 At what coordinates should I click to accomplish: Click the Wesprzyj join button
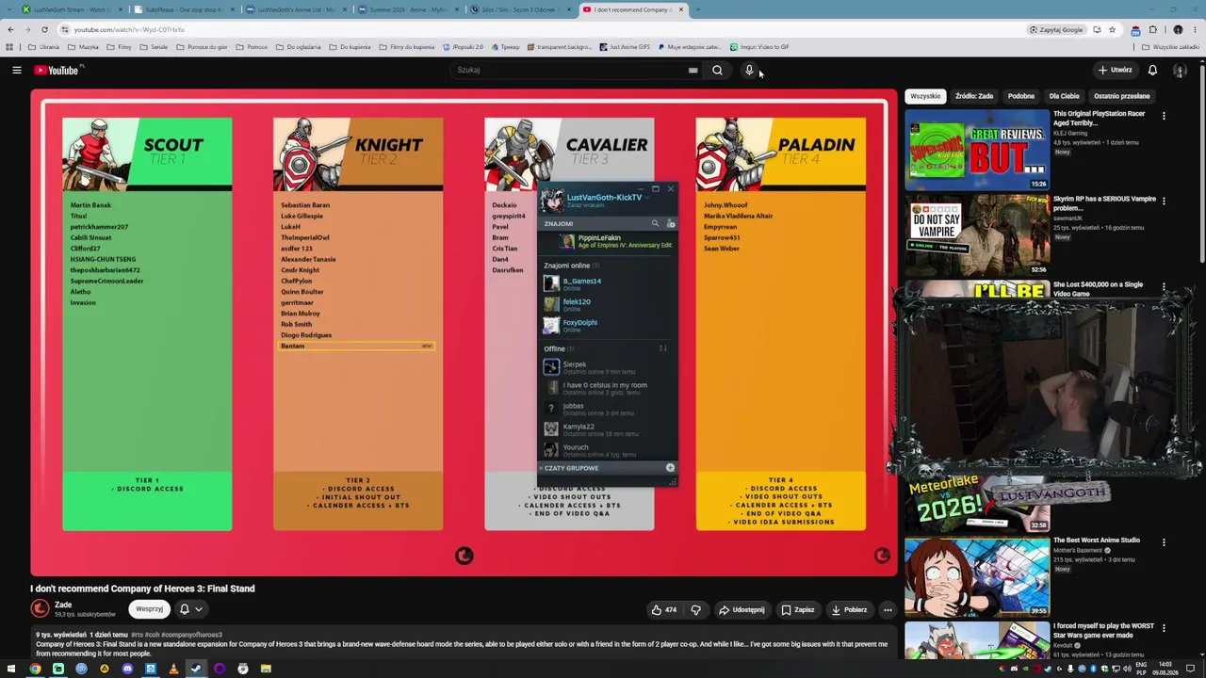coord(149,609)
